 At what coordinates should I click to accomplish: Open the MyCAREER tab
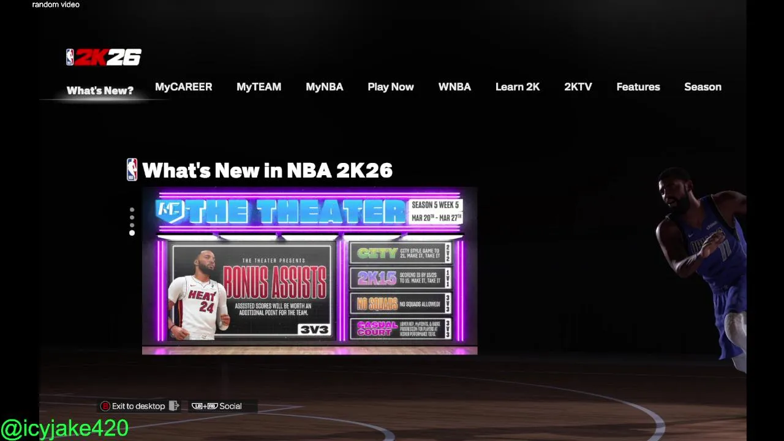click(184, 87)
